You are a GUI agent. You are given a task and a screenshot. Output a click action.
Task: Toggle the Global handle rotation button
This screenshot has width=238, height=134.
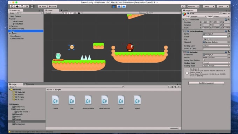click(x=52, y=7)
